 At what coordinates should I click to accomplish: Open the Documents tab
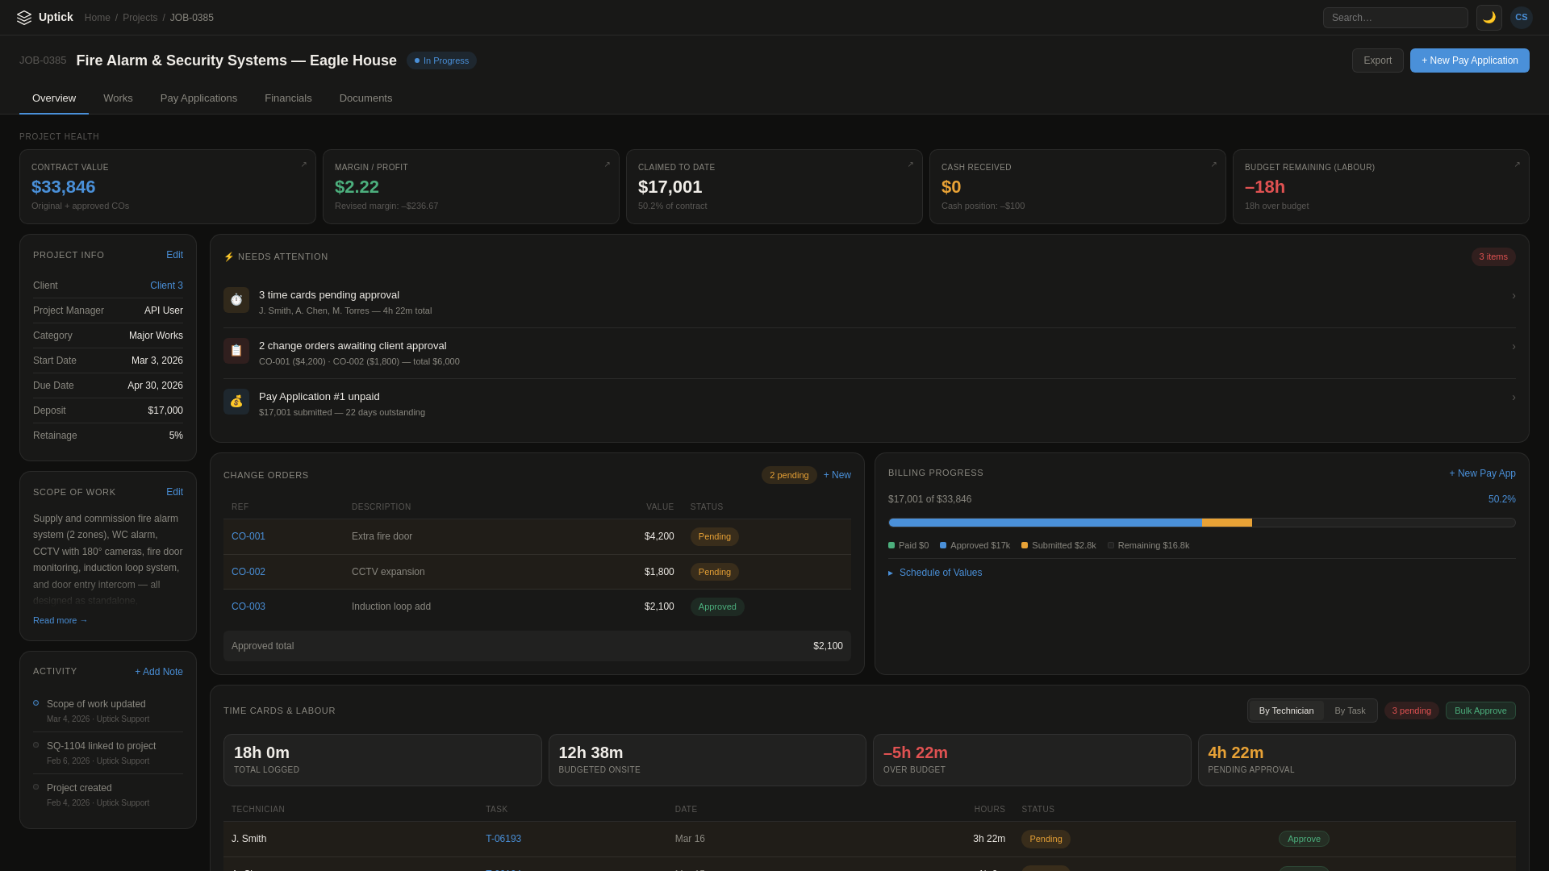pos(365,98)
